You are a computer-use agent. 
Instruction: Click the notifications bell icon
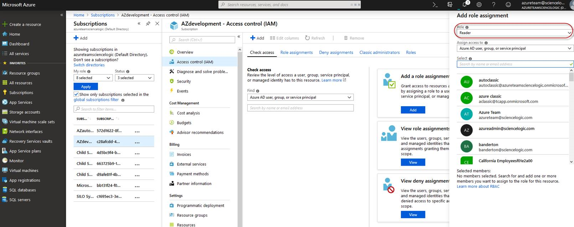465,5
